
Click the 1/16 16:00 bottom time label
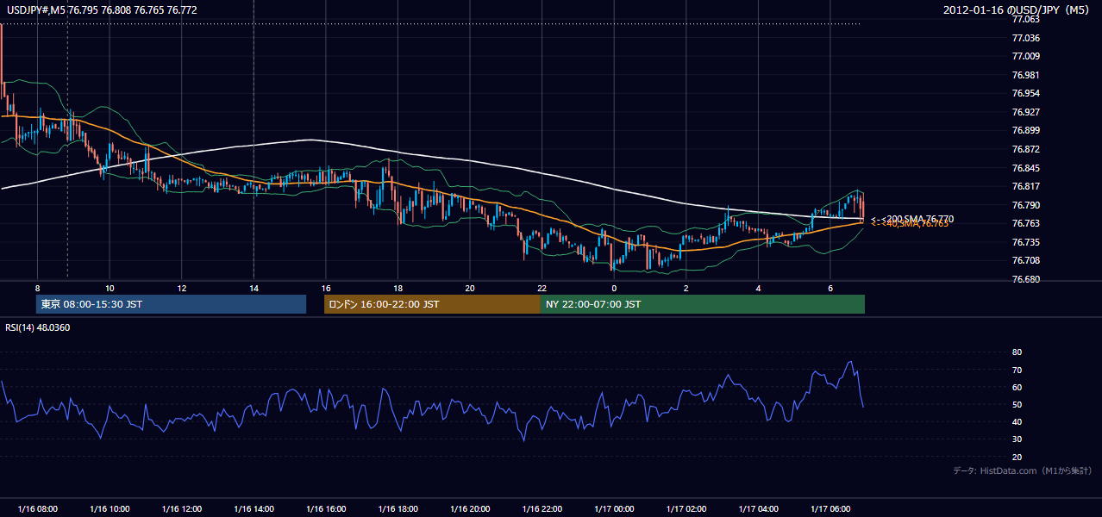pyautogui.click(x=325, y=508)
